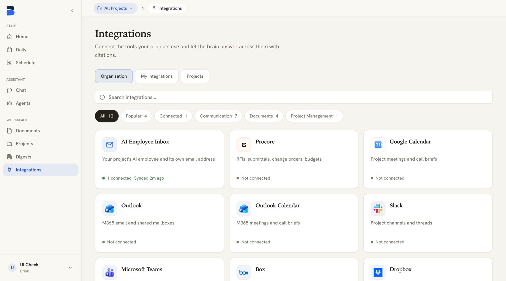Viewport: 506px width, 281px height.
Task: Click the Outlook logo icon
Action: pos(110,208)
